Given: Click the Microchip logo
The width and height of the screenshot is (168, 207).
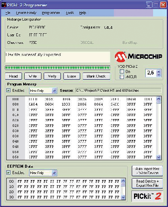Looking at the screenshot, I should tap(139, 57).
